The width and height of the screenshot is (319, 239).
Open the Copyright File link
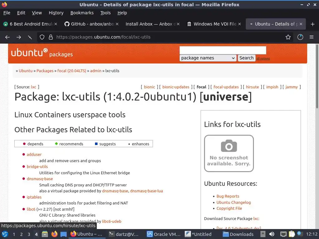coord(229,208)
